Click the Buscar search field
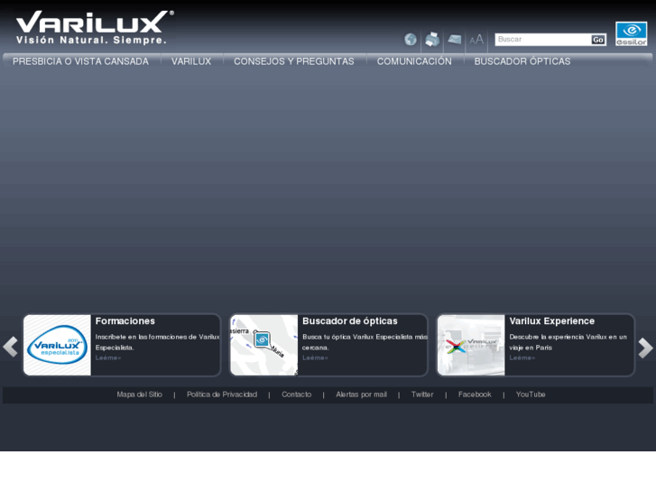Image resolution: width=656 pixels, height=492 pixels. coord(542,40)
